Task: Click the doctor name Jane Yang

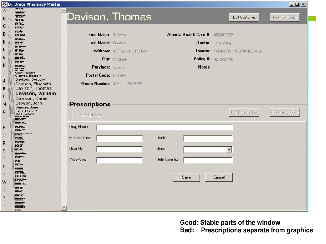Action: point(222,43)
